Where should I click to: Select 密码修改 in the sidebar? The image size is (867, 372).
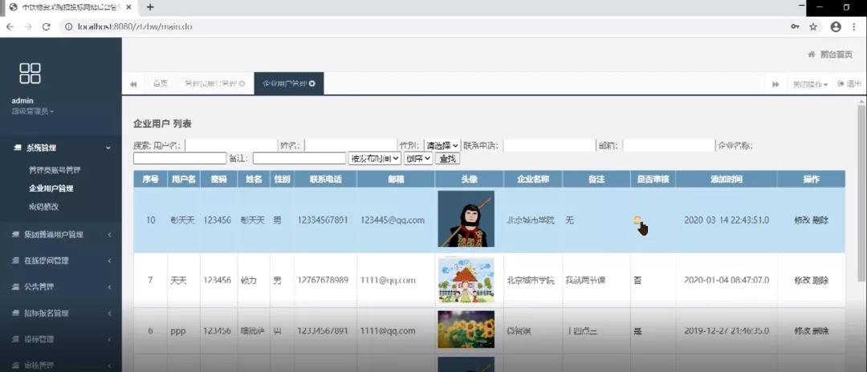click(x=44, y=207)
